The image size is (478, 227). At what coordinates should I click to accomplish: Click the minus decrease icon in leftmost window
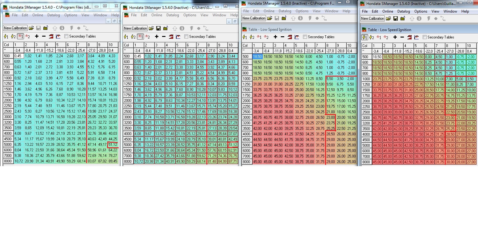pos(44,36)
